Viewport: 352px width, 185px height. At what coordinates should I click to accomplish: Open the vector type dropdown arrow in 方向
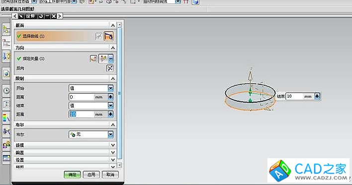(x=111, y=59)
